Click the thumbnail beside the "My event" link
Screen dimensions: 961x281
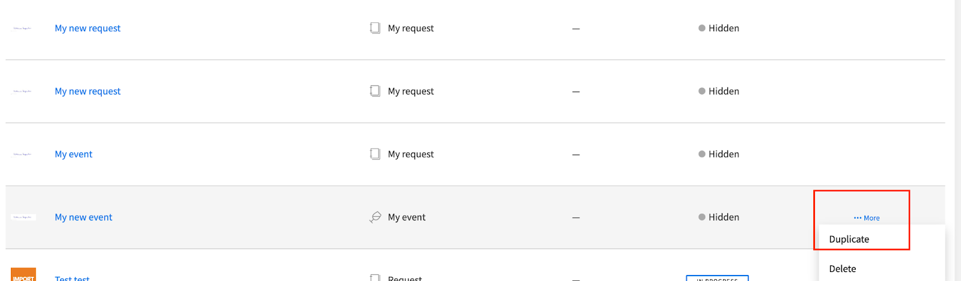click(22, 154)
